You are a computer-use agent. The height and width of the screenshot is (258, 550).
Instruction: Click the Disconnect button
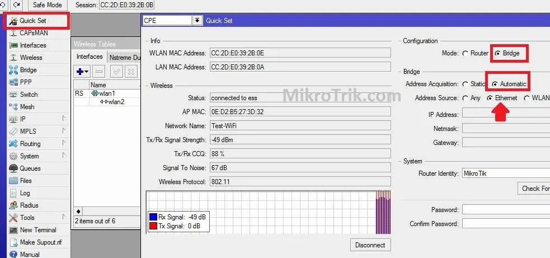[x=370, y=245]
